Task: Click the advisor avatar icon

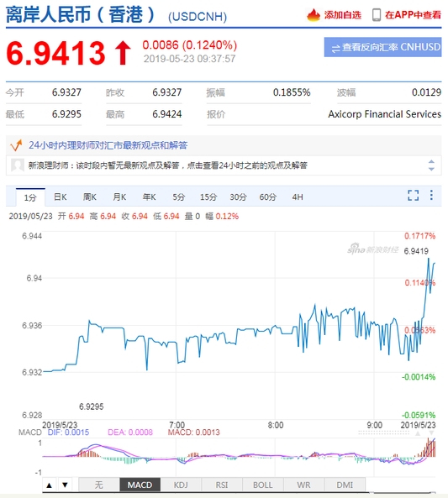Action: (17, 165)
